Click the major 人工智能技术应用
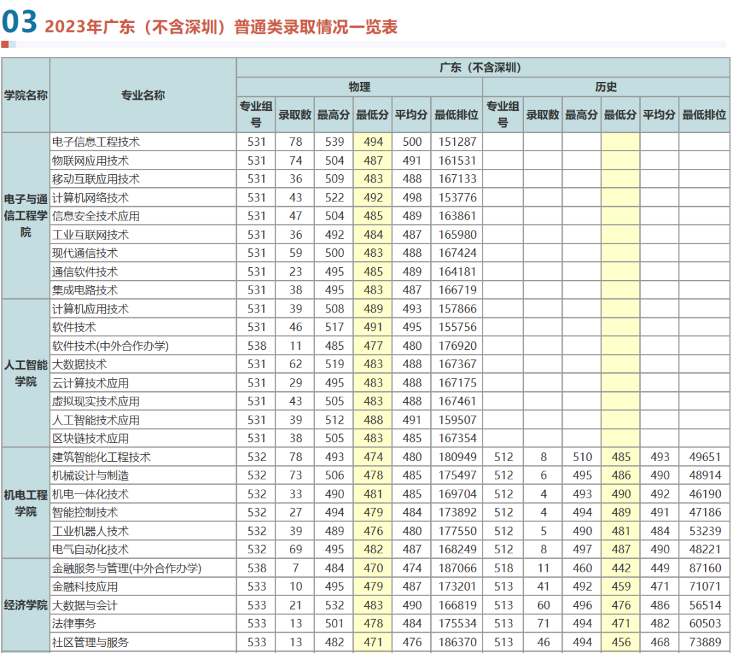This screenshot has height=653, width=733. (x=96, y=420)
